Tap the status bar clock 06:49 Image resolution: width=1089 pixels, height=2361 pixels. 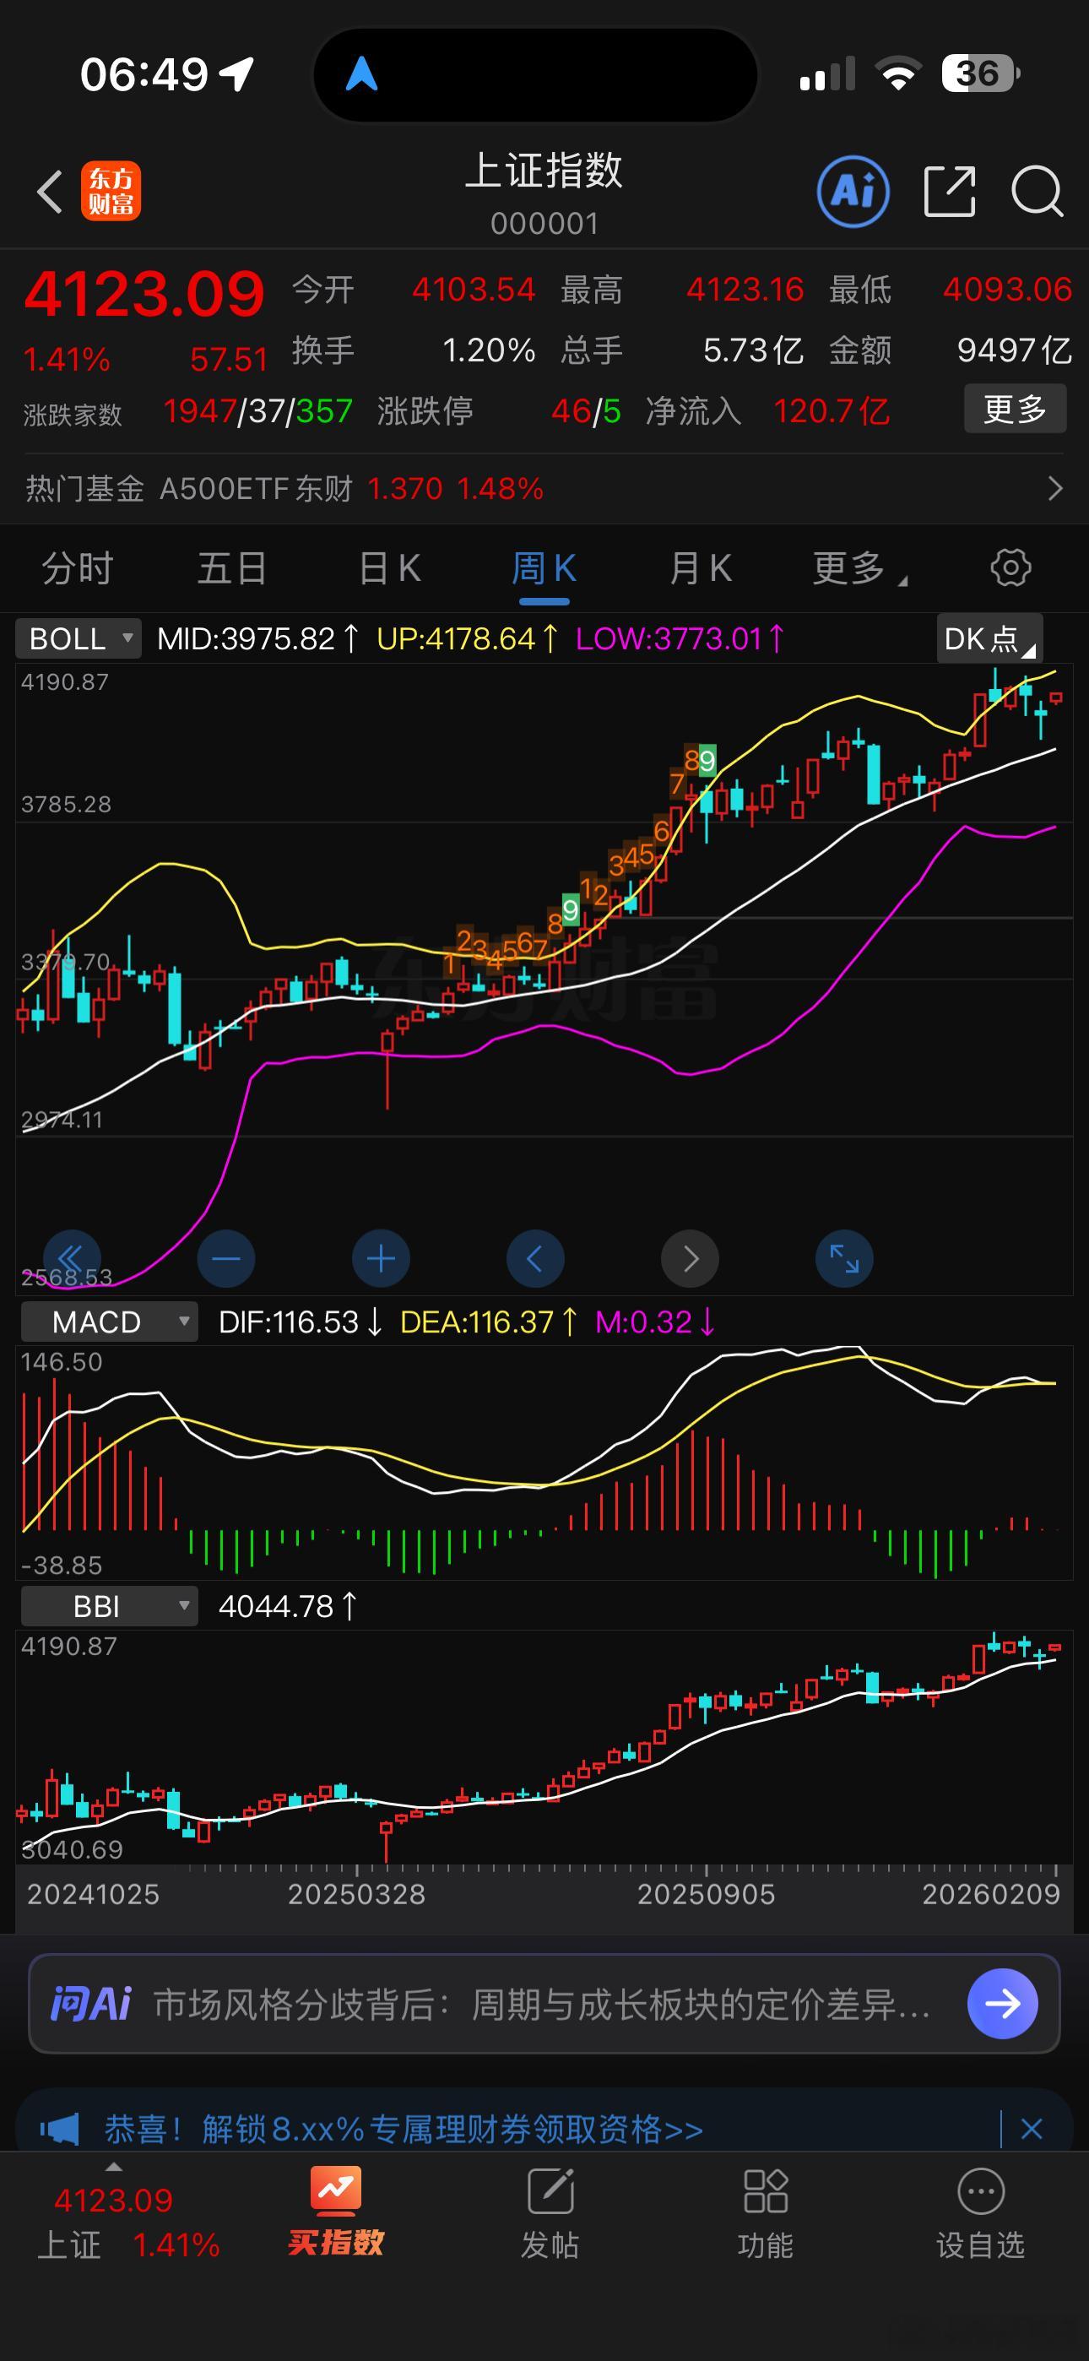(144, 74)
